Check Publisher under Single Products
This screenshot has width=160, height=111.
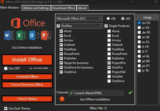pyautogui.click(x=109, y=58)
